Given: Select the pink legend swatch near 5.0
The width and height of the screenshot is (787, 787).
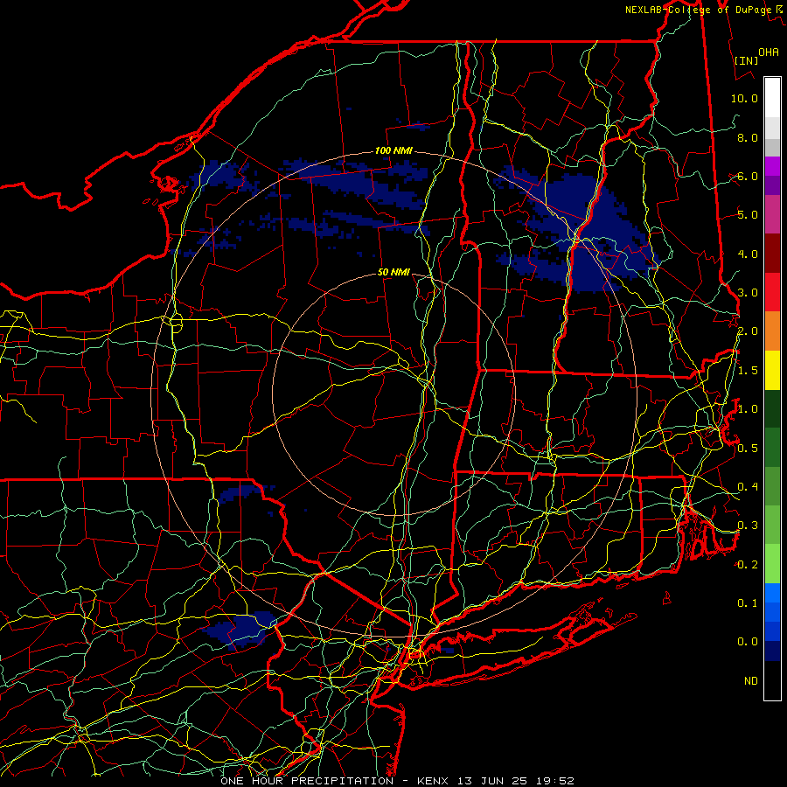Looking at the screenshot, I should click(x=772, y=215).
